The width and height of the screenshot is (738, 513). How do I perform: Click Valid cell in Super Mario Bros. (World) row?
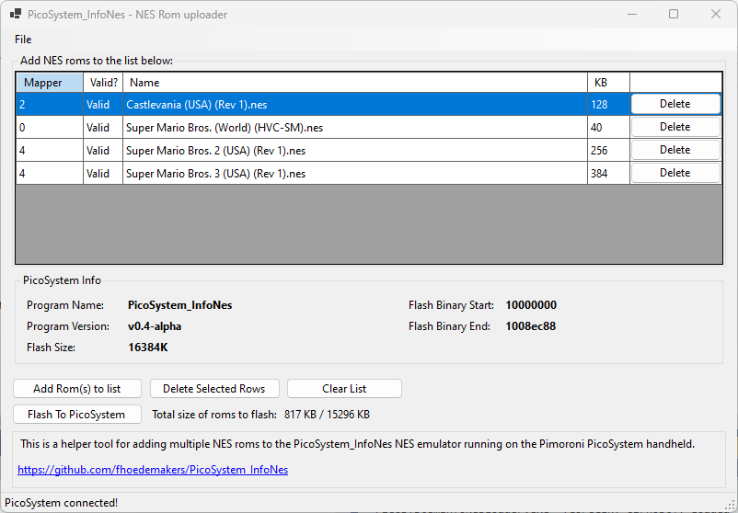[x=103, y=128]
